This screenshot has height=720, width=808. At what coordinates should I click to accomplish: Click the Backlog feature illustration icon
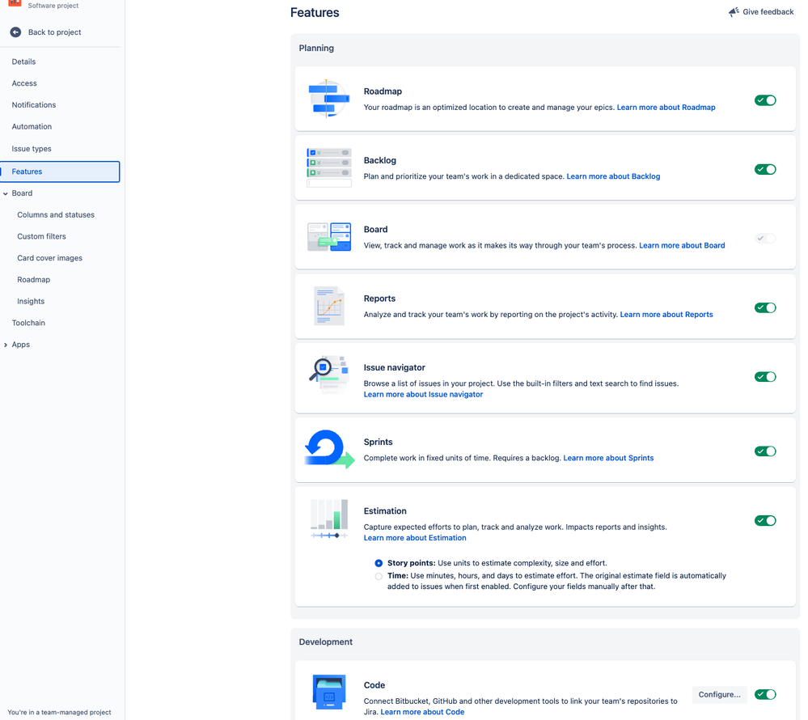point(329,167)
